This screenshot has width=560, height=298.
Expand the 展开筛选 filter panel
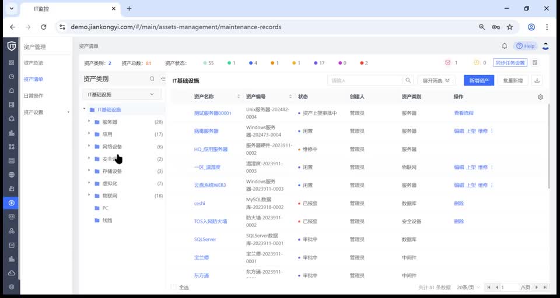pos(436,80)
